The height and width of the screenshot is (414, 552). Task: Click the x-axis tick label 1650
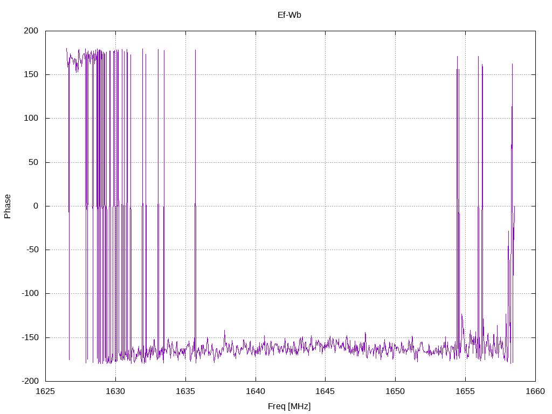(x=395, y=391)
